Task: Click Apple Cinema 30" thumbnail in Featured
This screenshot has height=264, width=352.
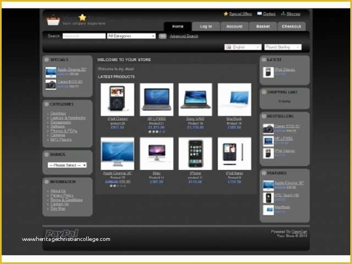Action: pos(268,186)
